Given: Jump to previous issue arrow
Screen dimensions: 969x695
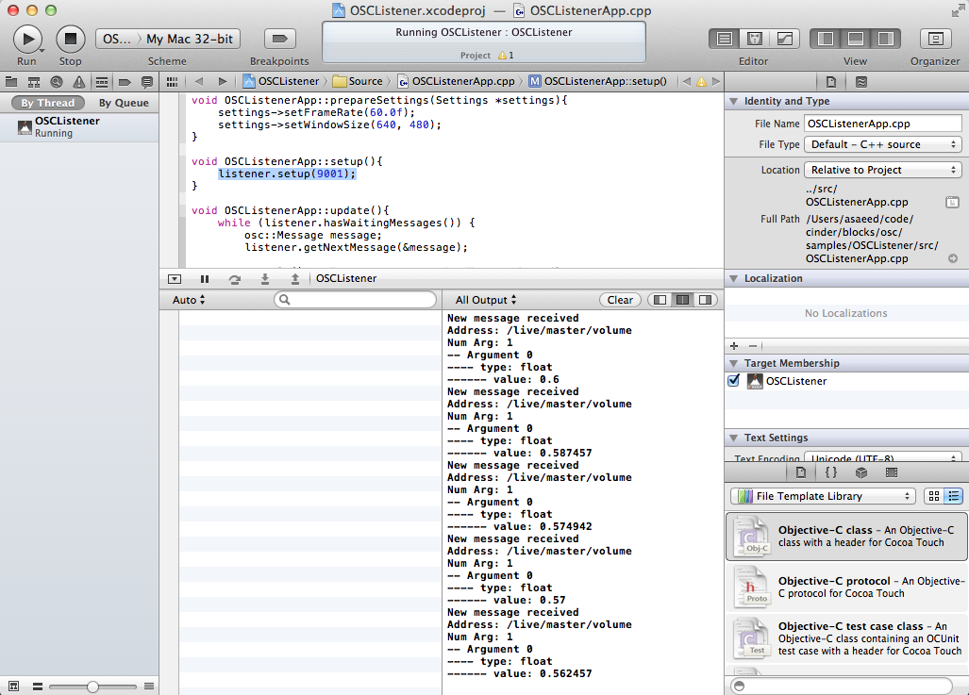Looking at the screenshot, I should [687, 81].
